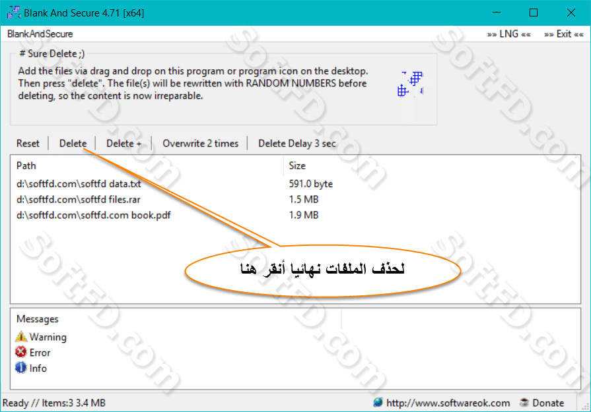Minimize the Blank And Secure window
The width and height of the screenshot is (591, 412).
click(x=497, y=13)
